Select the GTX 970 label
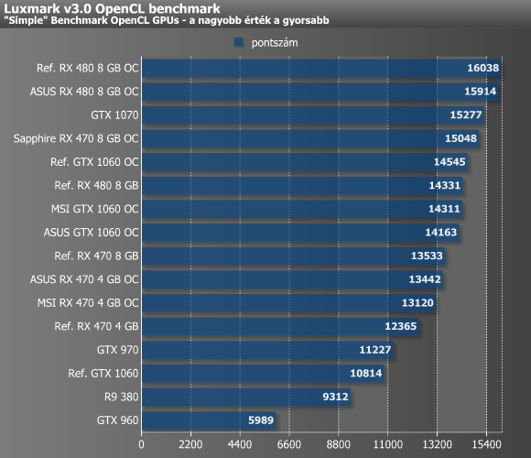 [x=118, y=350]
